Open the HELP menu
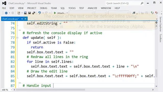The image size is (163, 92). [117, 8]
